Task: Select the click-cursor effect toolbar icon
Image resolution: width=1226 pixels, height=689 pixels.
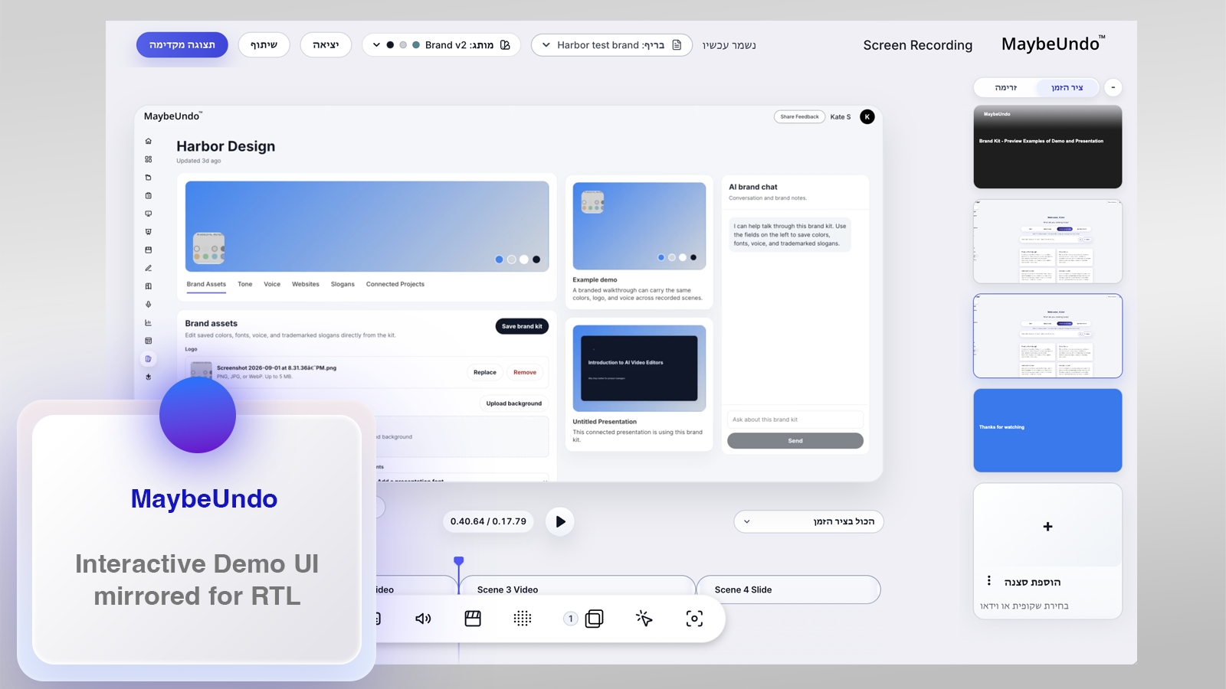Action: tap(644, 619)
